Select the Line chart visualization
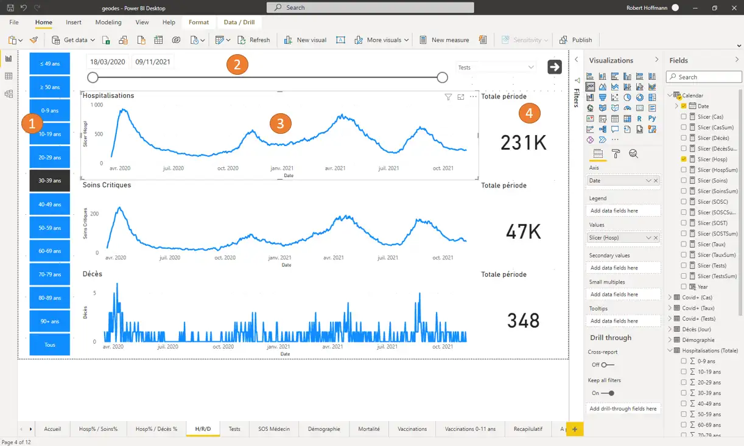The height and width of the screenshot is (446, 744). coord(590,86)
